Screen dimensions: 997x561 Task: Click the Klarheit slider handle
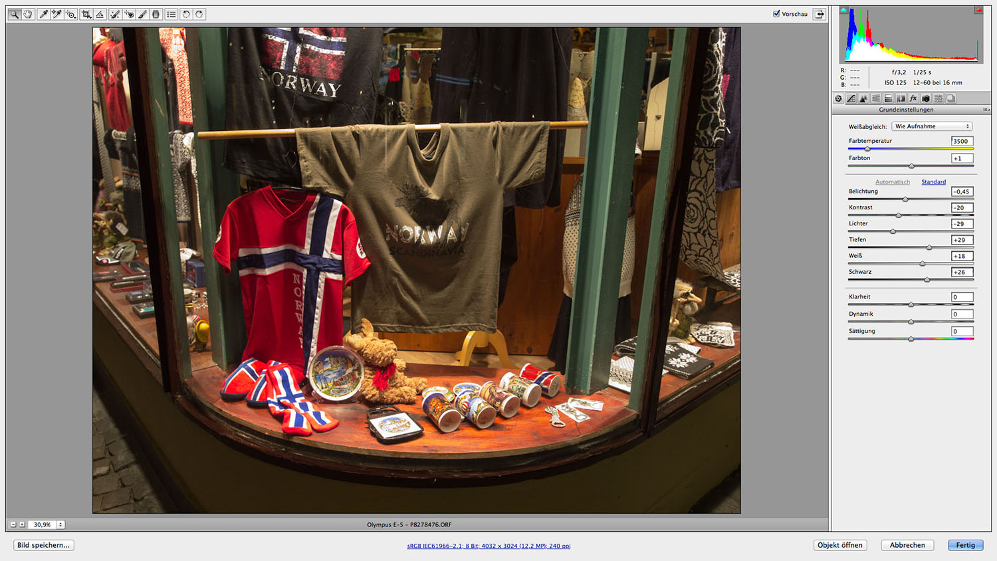(x=911, y=305)
